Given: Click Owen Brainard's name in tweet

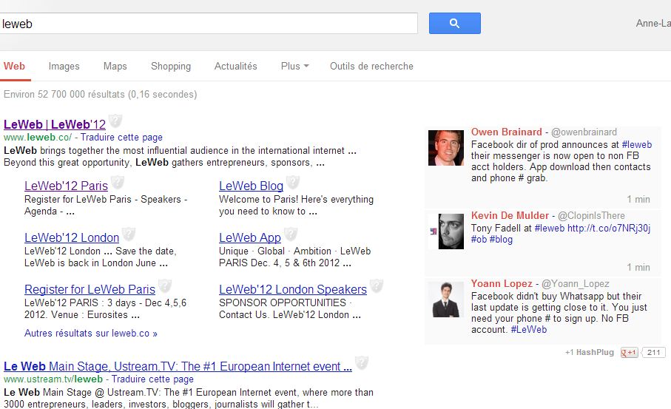Looking at the screenshot, I should click(507, 132).
